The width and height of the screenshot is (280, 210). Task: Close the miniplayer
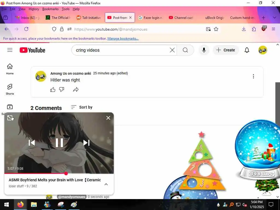tap(108, 118)
